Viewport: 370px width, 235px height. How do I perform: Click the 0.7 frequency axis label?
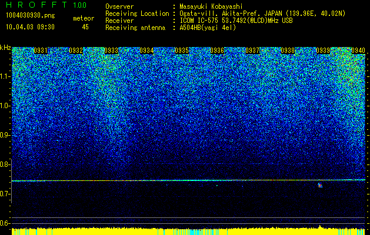click(x=5, y=194)
